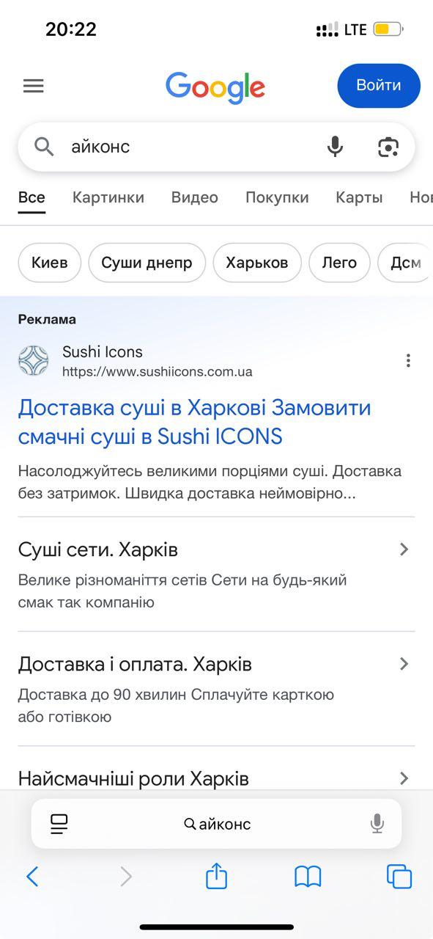433x939 pixels.
Task: Select the Карты search tab
Action: [x=359, y=197]
